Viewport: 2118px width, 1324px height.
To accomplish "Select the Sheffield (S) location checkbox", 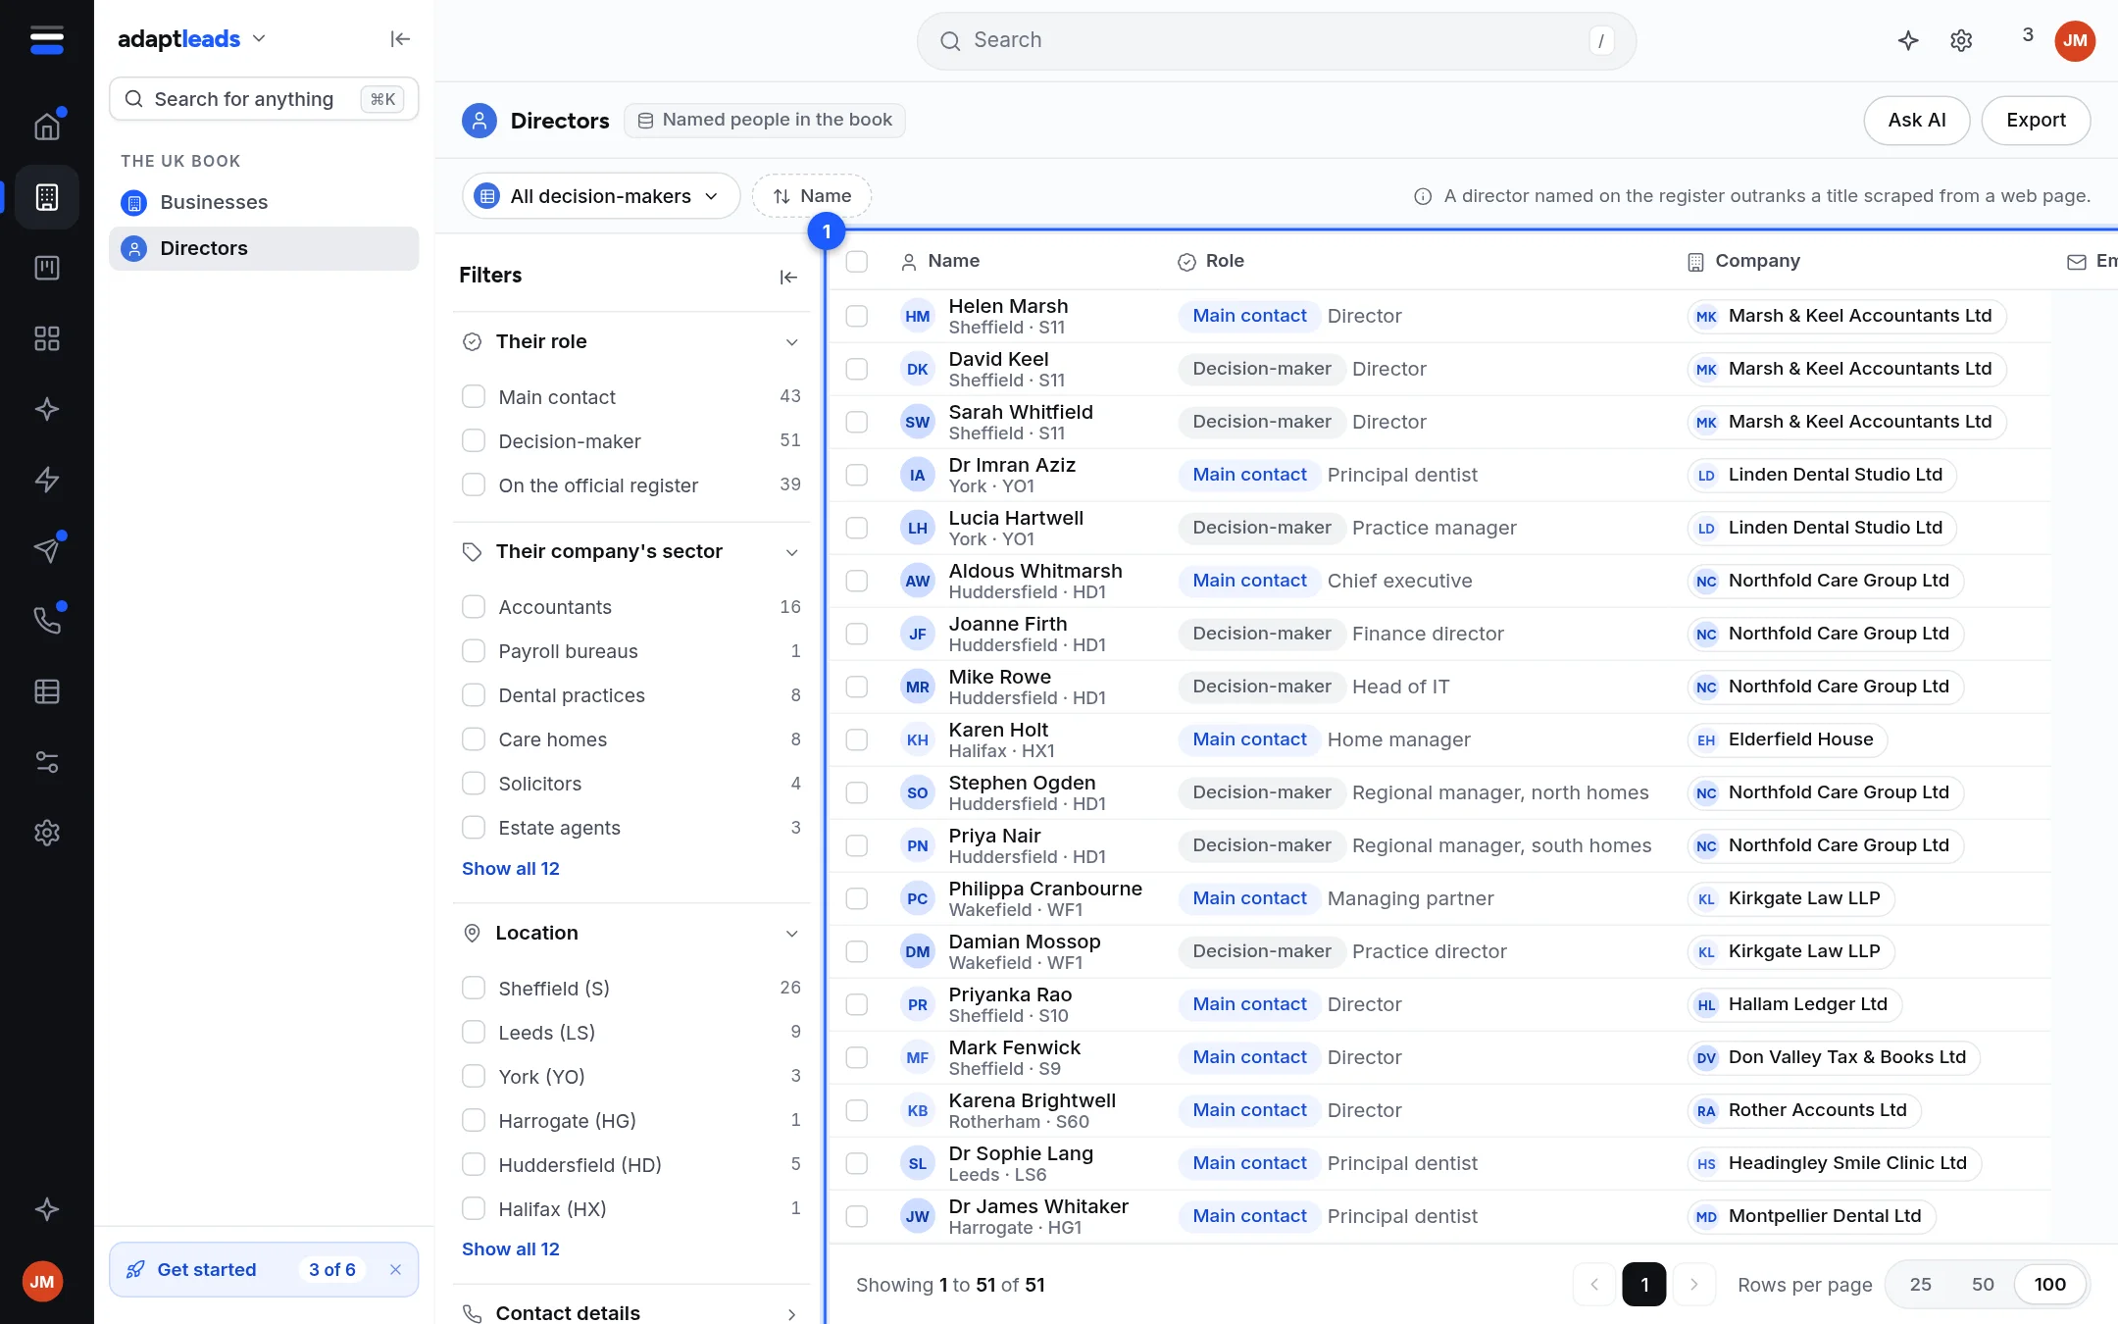I will (474, 988).
